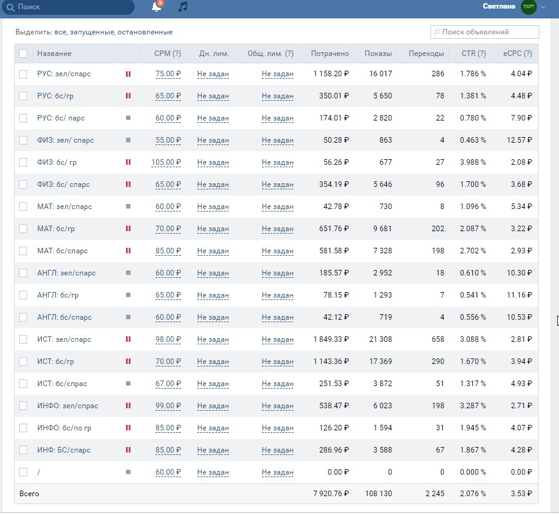This screenshot has width=559, height=514.
Task: Edit 105.00 ₽ CPM of ФИЗ: бс/ гр
Action: click(x=166, y=162)
